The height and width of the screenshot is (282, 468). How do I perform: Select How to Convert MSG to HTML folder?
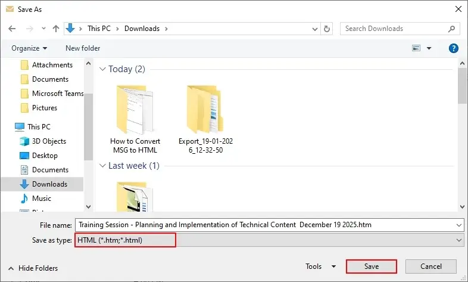pos(135,119)
